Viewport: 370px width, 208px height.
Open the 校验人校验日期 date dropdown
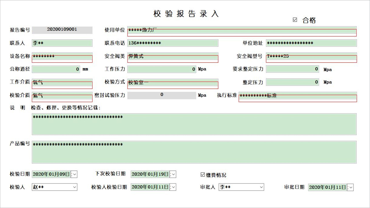pos(173,187)
